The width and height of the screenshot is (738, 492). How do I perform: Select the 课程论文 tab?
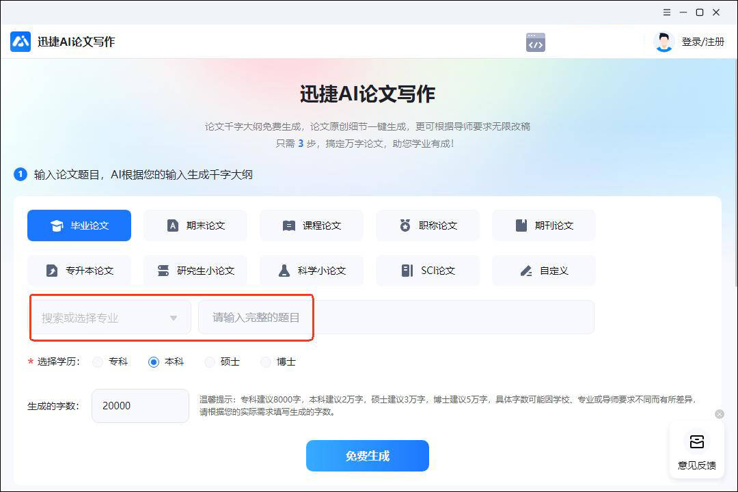pyautogui.click(x=312, y=225)
